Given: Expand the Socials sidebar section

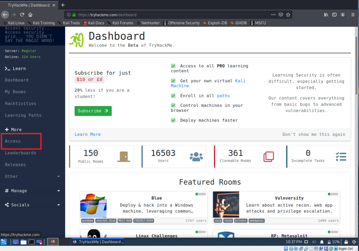Looking at the screenshot, I should coord(59,205).
